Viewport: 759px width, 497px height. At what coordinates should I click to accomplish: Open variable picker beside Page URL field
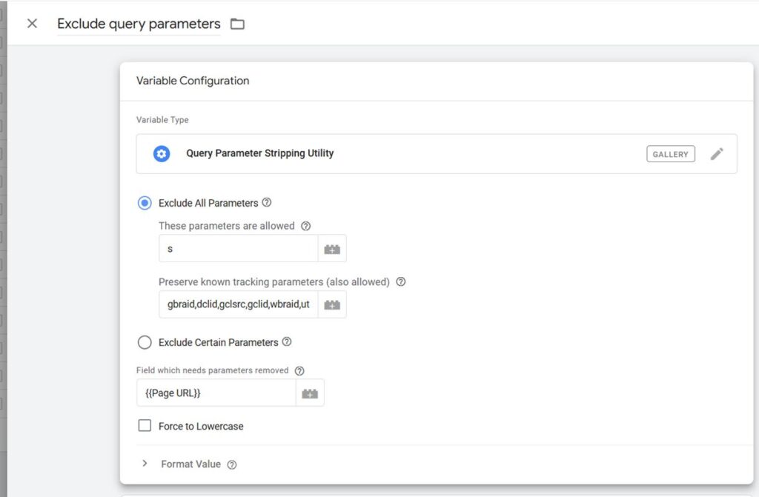(x=310, y=393)
